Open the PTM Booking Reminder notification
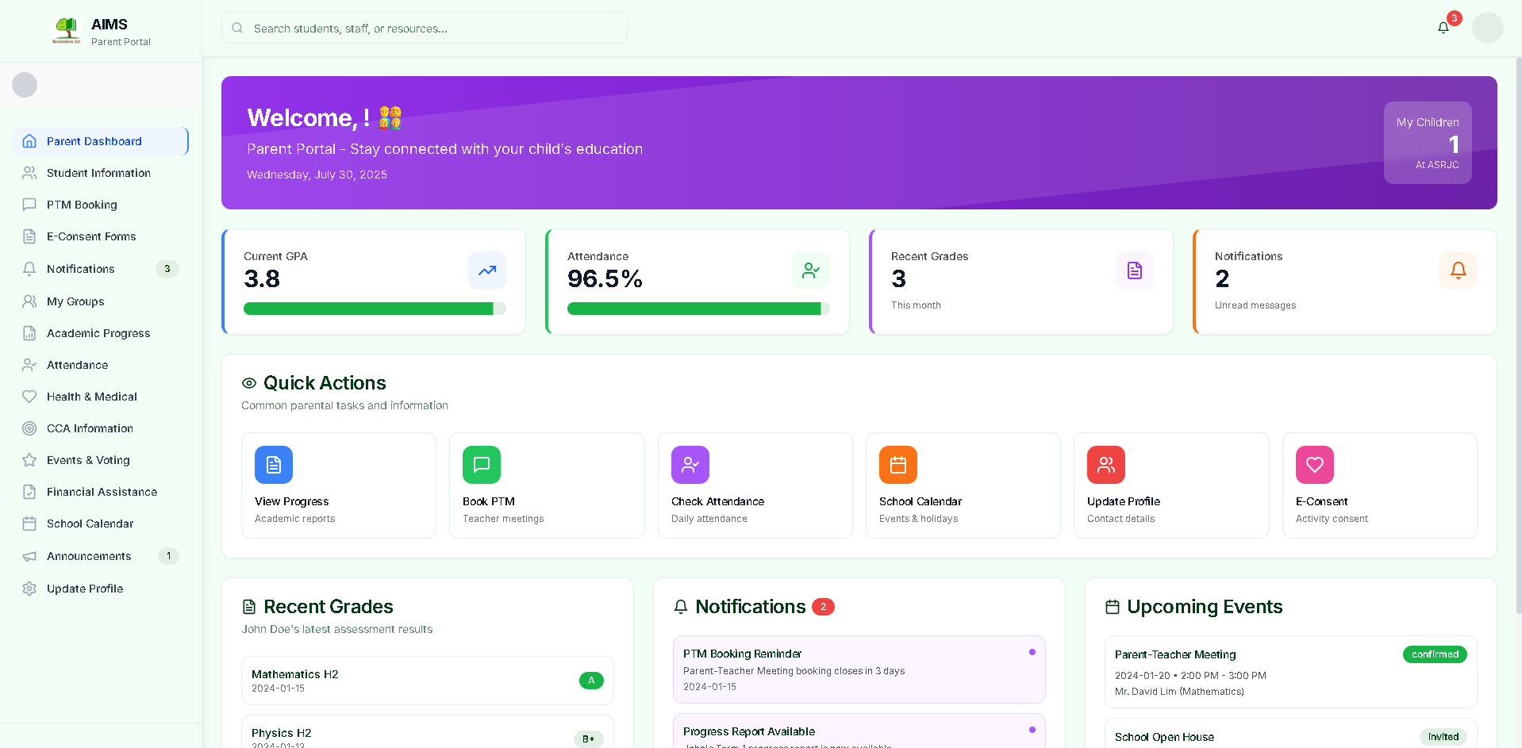 coord(859,669)
